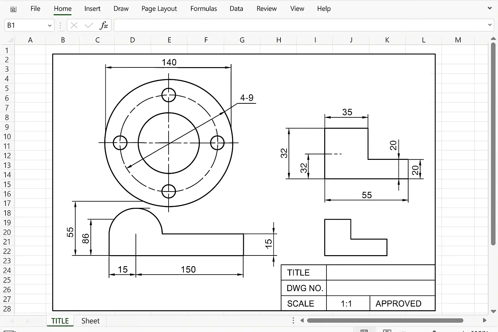Image resolution: width=498 pixels, height=332 pixels.
Task: Click the cancel X in formula bar
Action: (x=74, y=25)
